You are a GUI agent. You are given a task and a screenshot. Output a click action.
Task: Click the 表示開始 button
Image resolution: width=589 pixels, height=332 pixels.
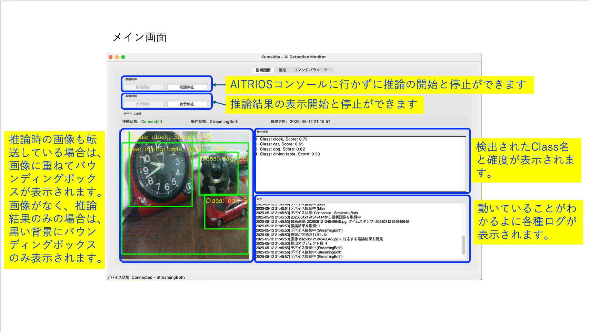(x=143, y=104)
